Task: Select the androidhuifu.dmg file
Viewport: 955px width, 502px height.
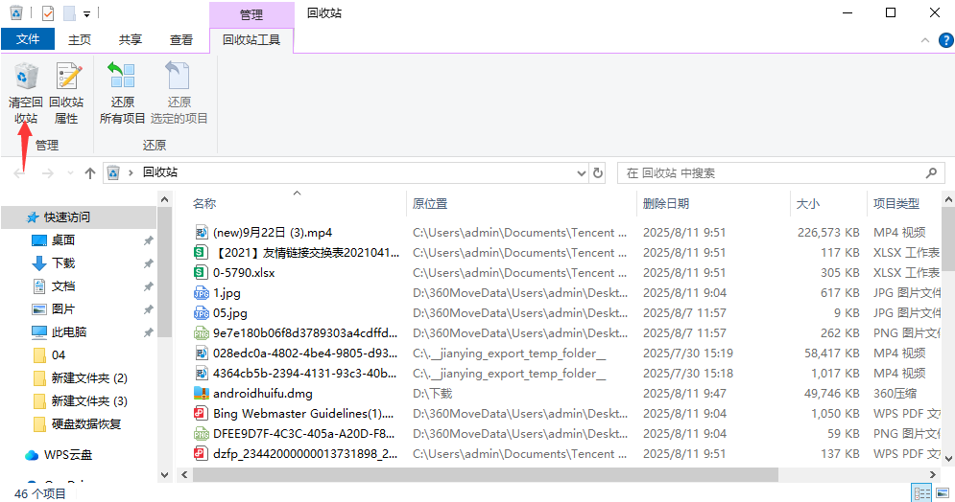Action: 262,394
